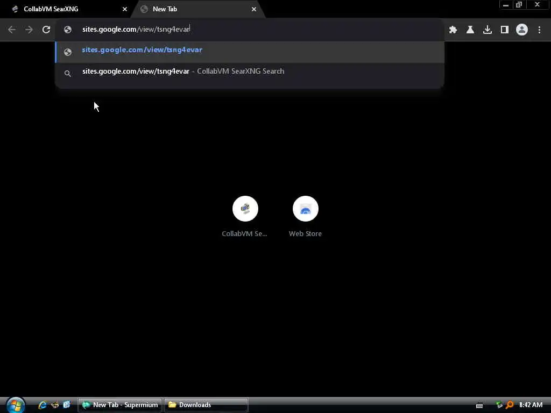Image resolution: width=551 pixels, height=413 pixels.
Task: Minimize the Supermium browser window
Action: click(x=506, y=5)
